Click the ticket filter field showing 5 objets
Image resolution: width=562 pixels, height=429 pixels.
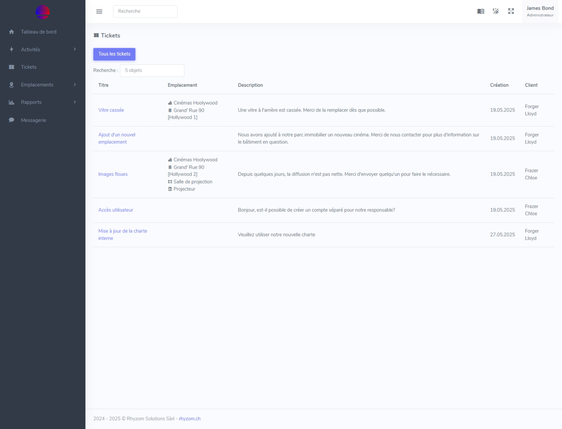coord(152,70)
